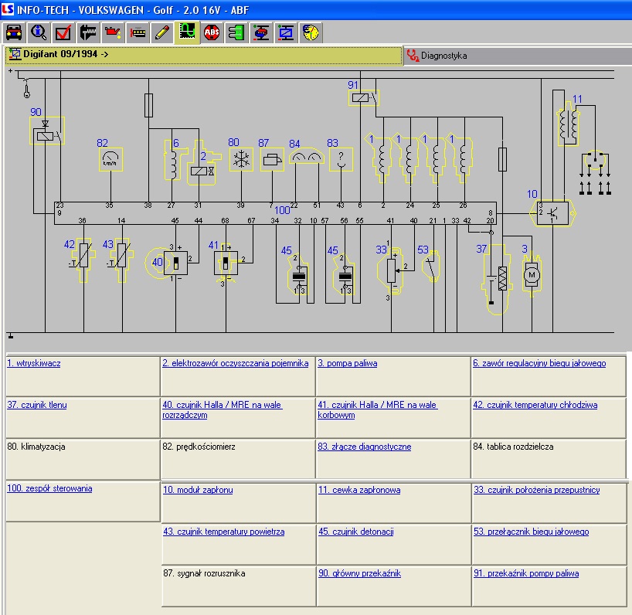The width and height of the screenshot is (632, 615).
Task: Open the ABS systems icon
Action: pos(211,32)
